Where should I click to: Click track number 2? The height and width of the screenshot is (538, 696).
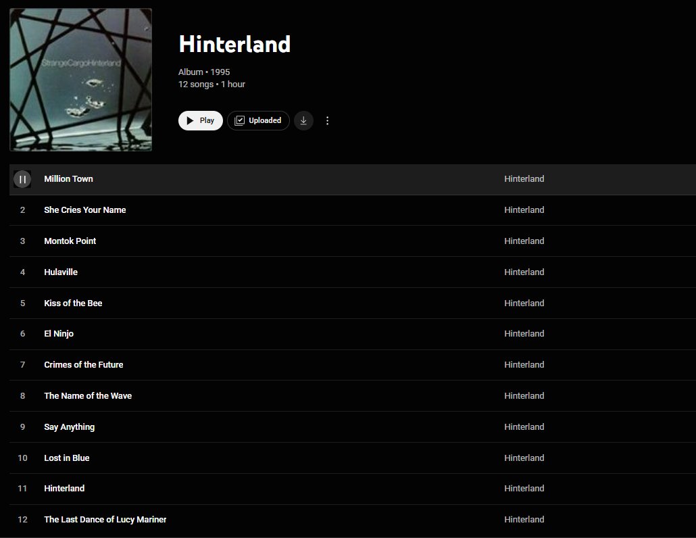point(23,210)
